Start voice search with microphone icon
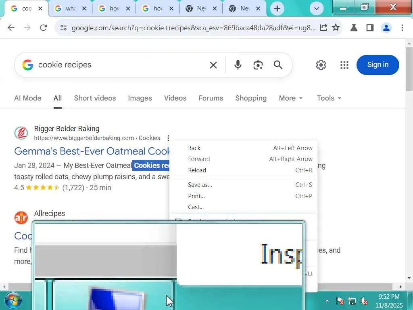Image resolution: width=413 pixels, height=310 pixels. click(x=238, y=65)
